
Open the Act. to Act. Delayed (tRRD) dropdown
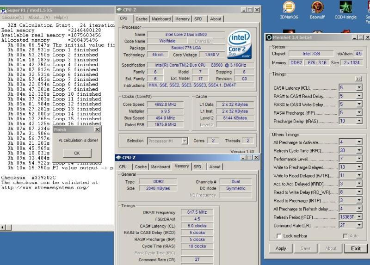359,184
